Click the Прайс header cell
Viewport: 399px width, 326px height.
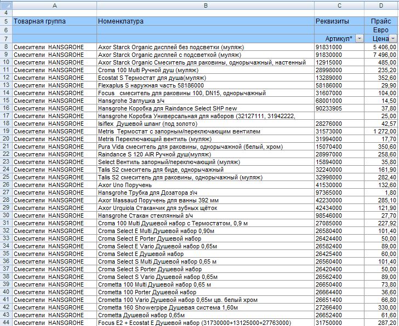tap(381, 21)
